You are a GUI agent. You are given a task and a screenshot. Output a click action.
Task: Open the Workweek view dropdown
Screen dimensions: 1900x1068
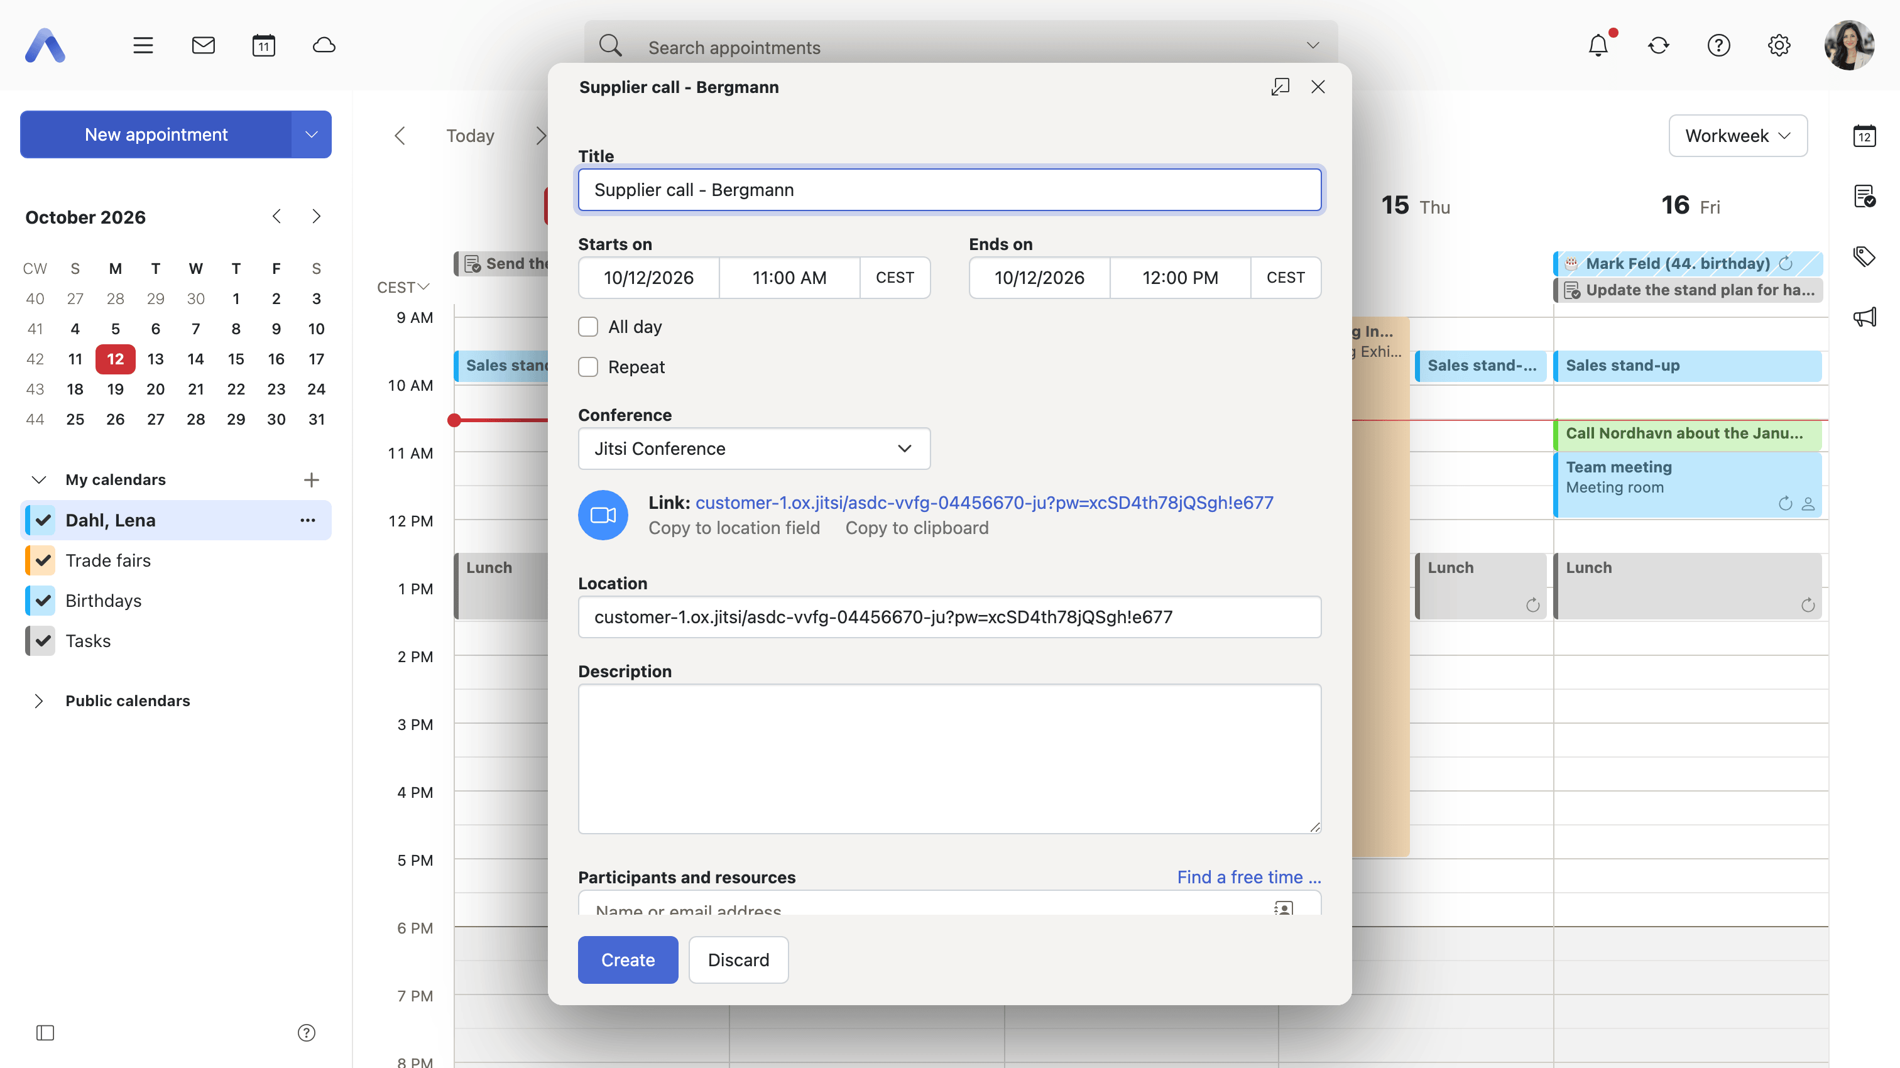pos(1738,136)
